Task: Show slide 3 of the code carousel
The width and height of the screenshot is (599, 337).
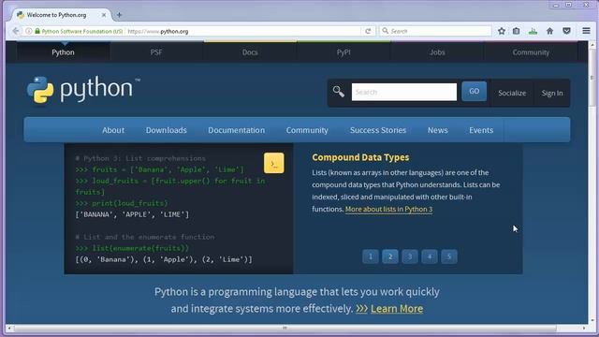Action: 410,256
